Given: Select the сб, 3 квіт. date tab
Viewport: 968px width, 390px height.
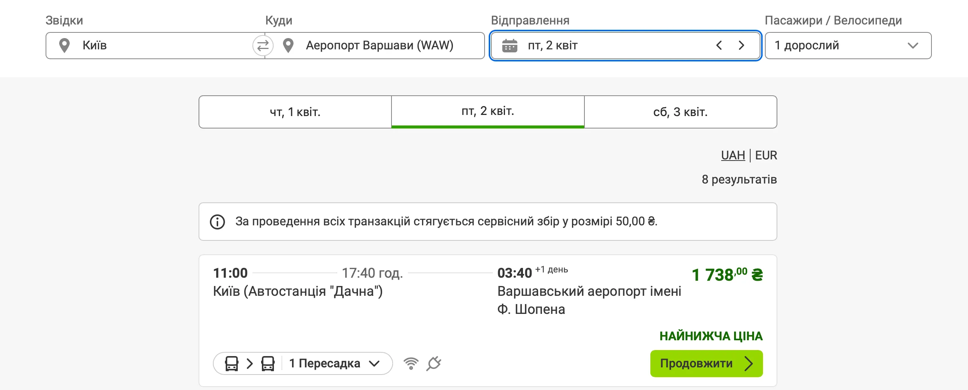Looking at the screenshot, I should pos(681,112).
